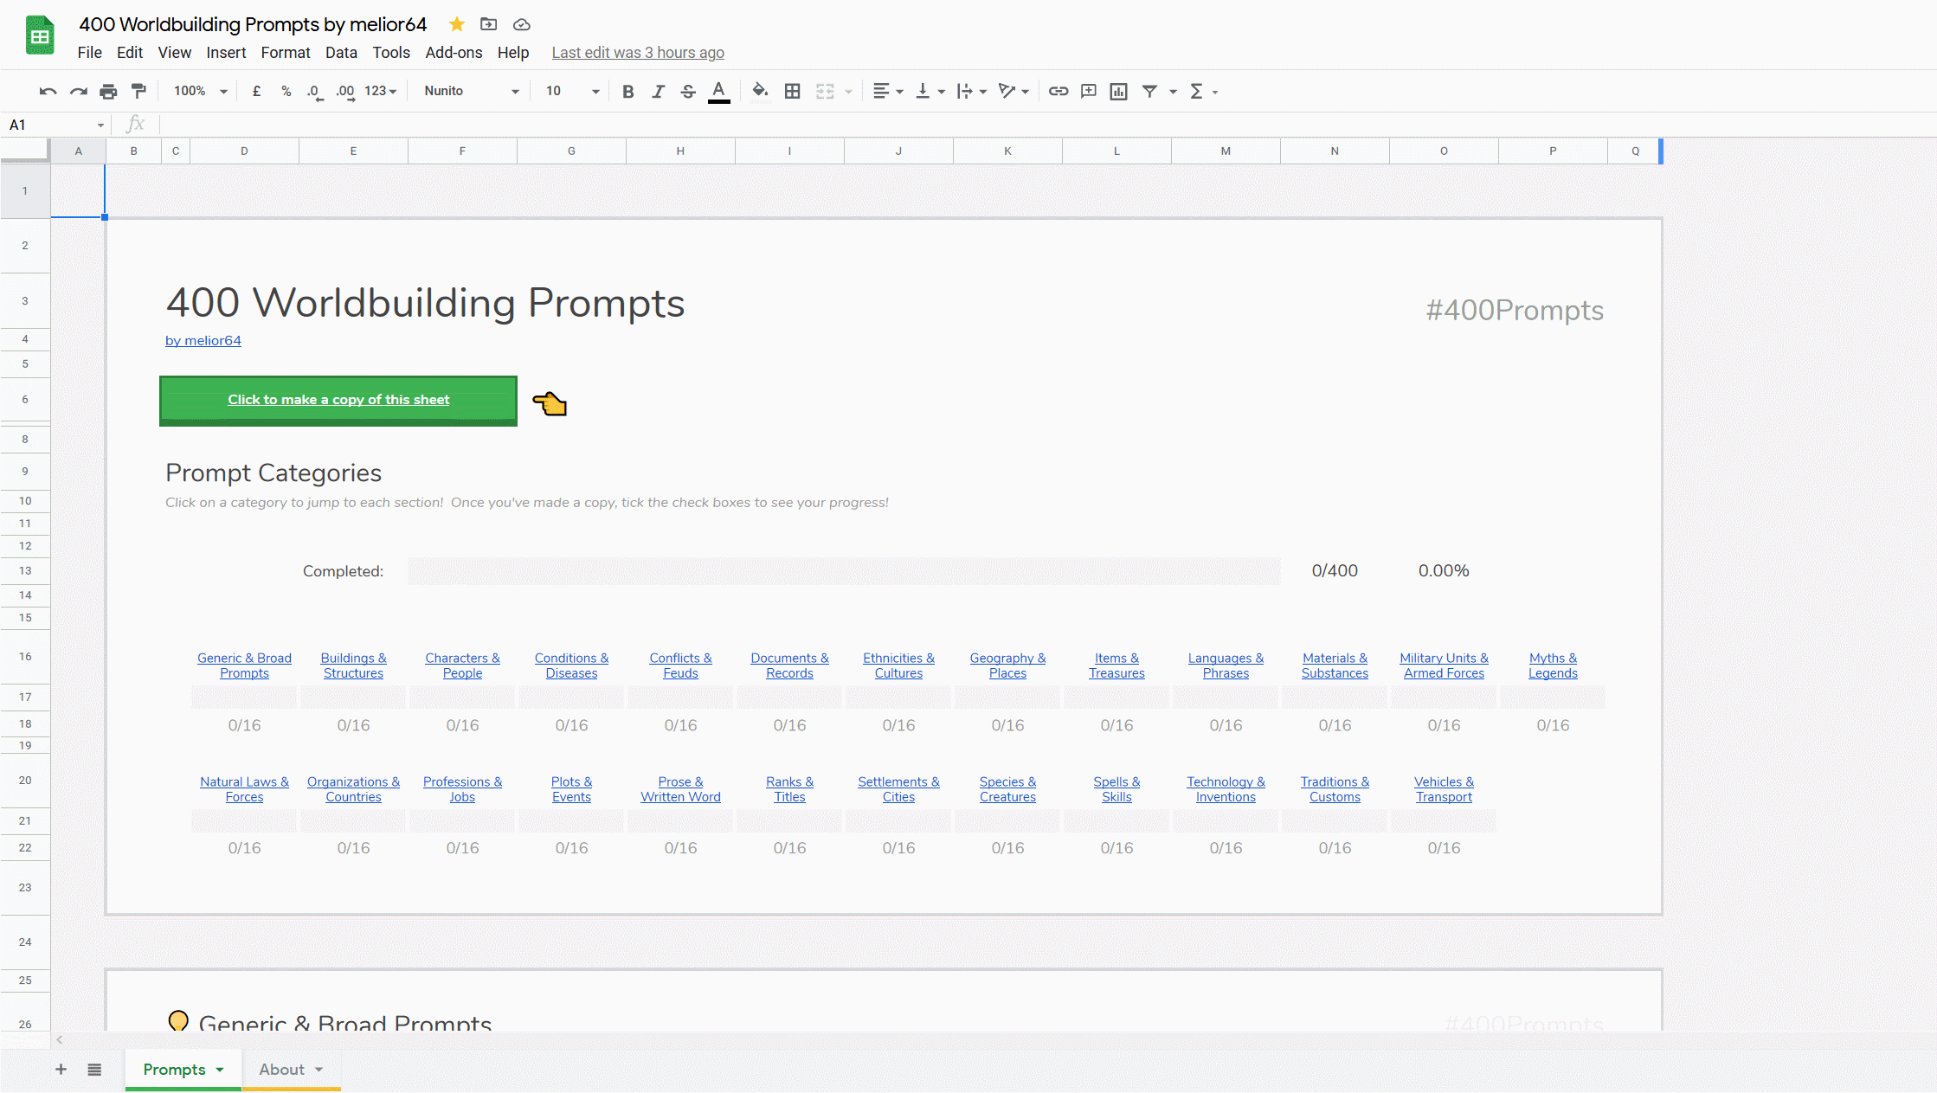This screenshot has width=1937, height=1093.
Task: Open the borders tool
Action: coord(792,91)
